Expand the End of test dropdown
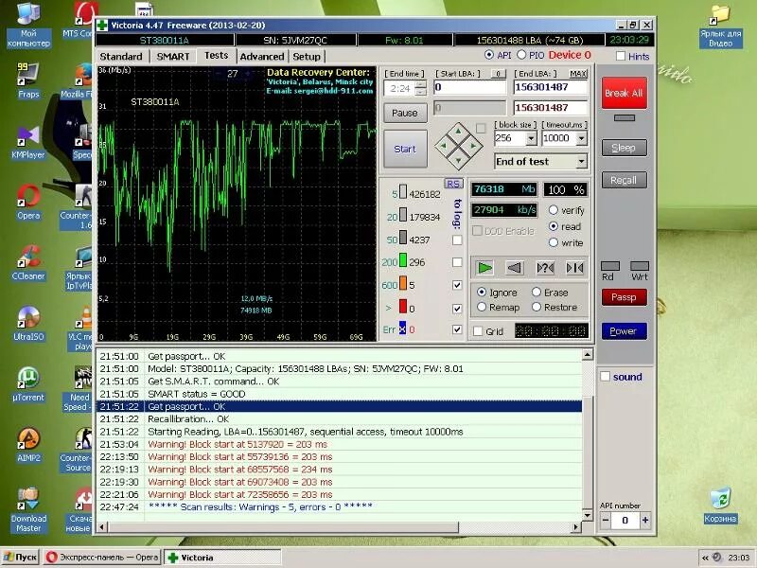757x568 pixels. click(581, 161)
